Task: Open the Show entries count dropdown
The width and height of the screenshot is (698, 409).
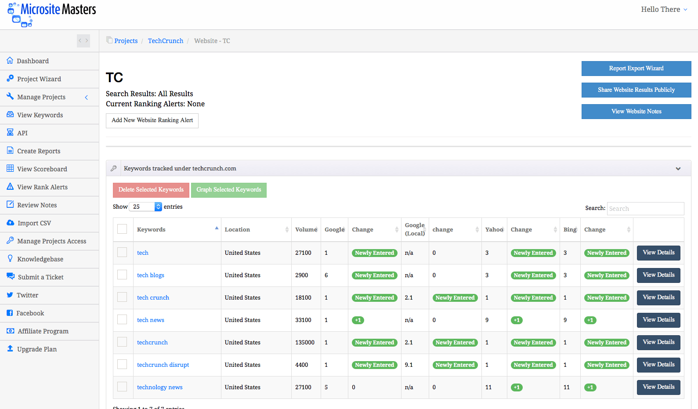Action: point(146,206)
